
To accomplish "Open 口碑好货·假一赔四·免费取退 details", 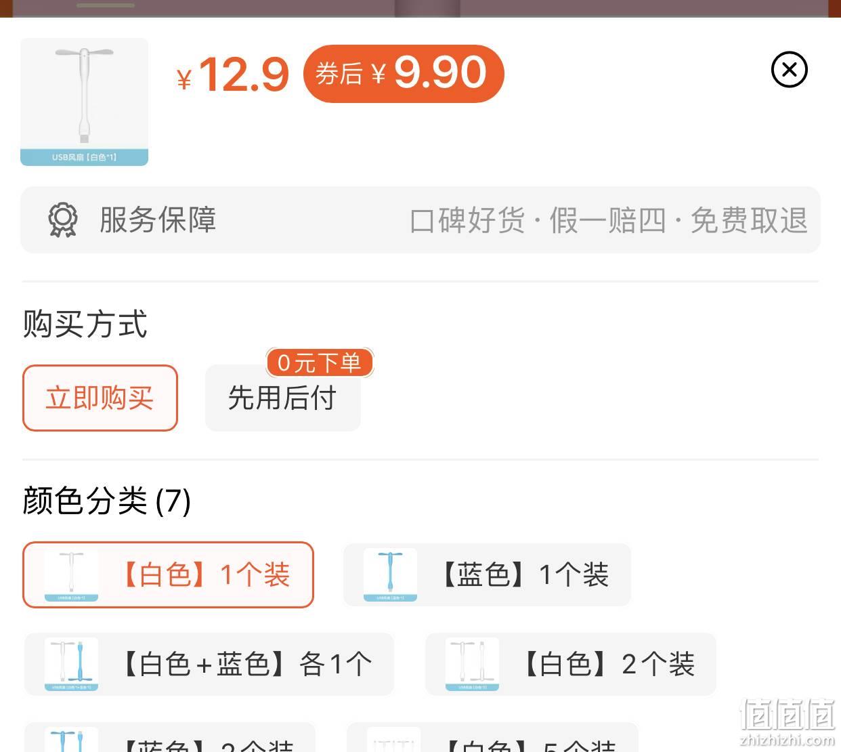I will pos(609,220).
